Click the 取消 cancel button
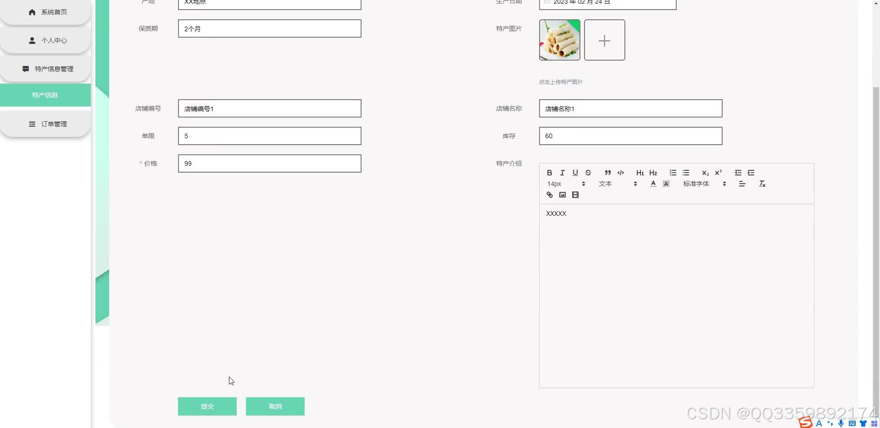 [275, 406]
